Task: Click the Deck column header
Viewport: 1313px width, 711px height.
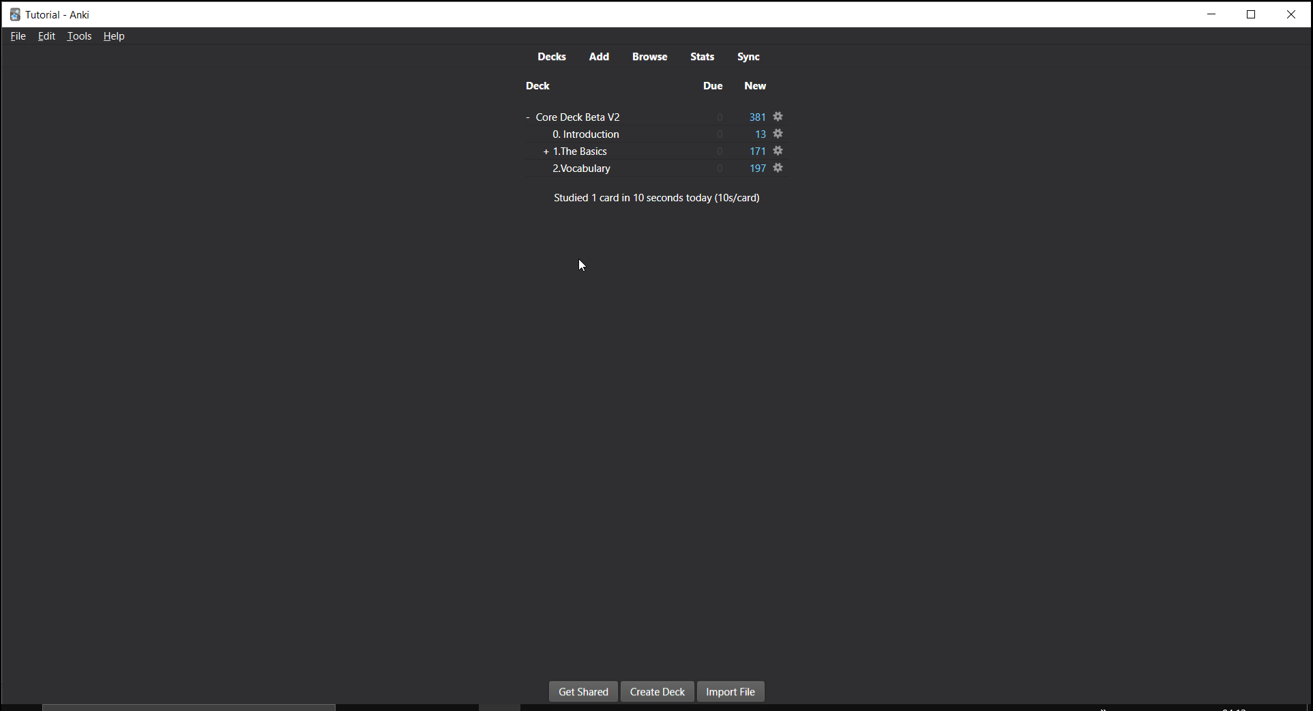Action: [x=537, y=86]
